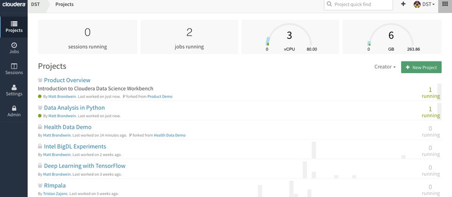Open Settings in the sidebar
Viewport: 452px width, 197px height.
[x=14, y=90]
